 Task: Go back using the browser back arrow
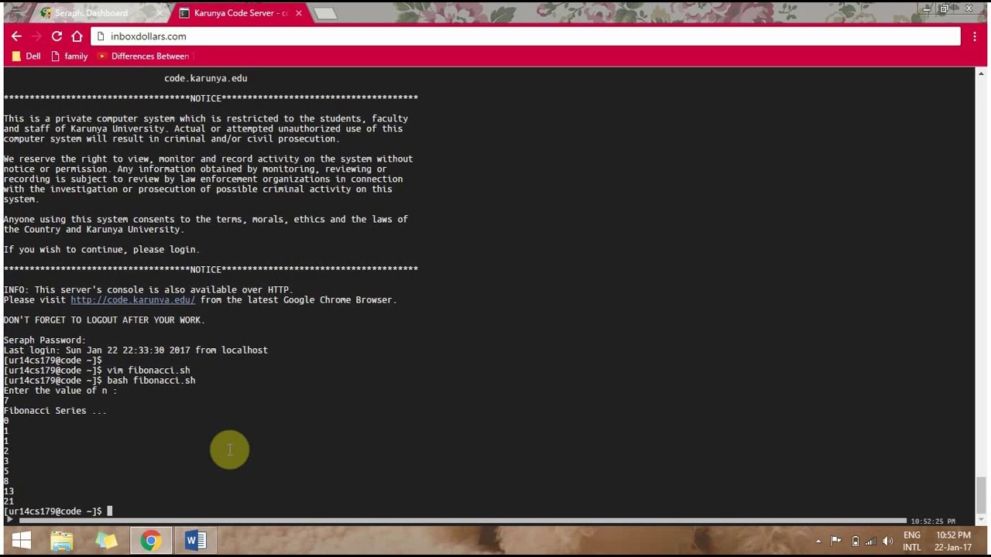click(x=16, y=36)
